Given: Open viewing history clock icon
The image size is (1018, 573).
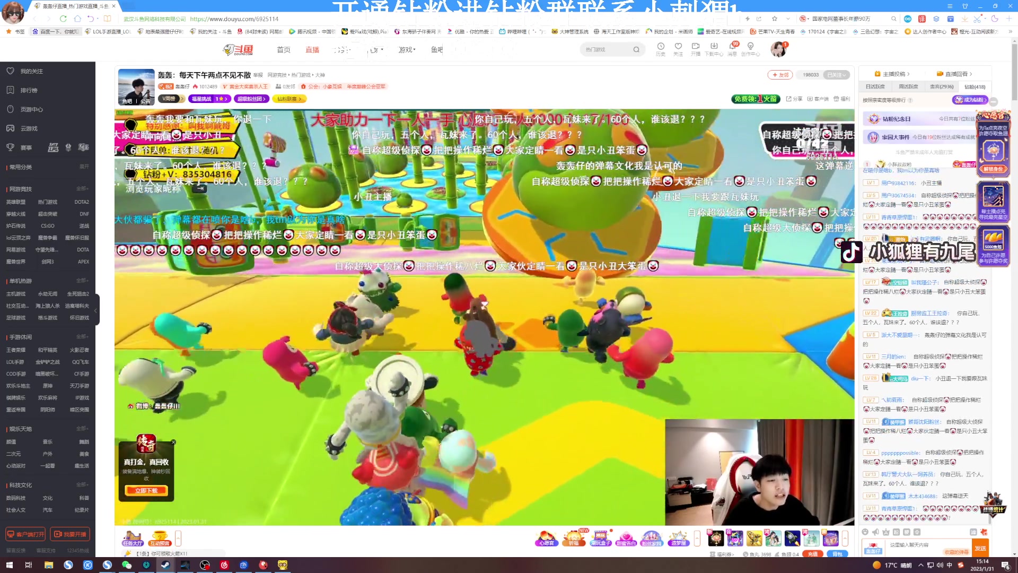Looking at the screenshot, I should (661, 48).
